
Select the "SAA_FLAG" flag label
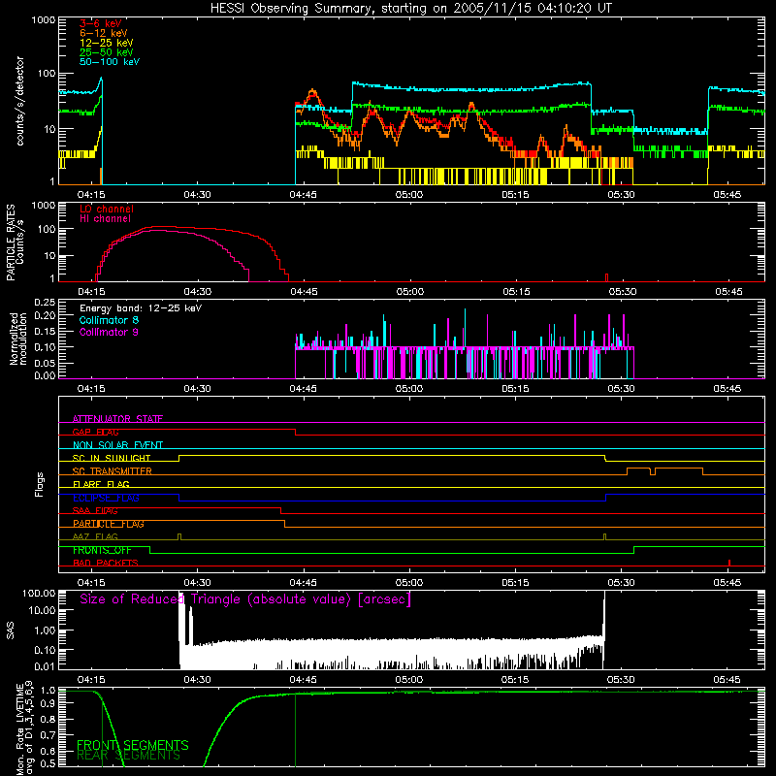pyautogui.click(x=95, y=511)
